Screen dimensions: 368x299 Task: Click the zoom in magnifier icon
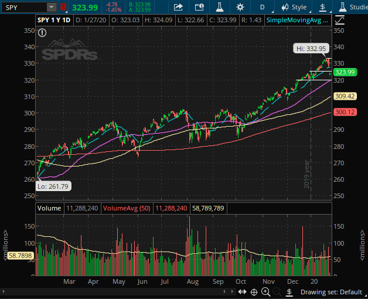(x=265, y=291)
